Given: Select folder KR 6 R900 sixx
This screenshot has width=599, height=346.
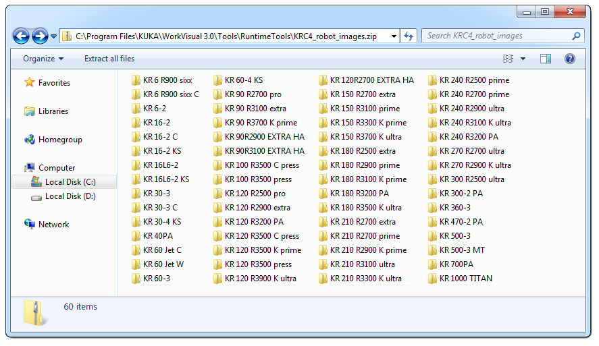Looking at the screenshot, I should click(161, 80).
